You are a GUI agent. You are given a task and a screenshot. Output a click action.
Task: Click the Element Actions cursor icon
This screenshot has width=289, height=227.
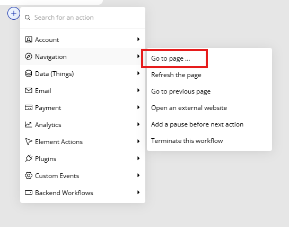[x=29, y=141]
